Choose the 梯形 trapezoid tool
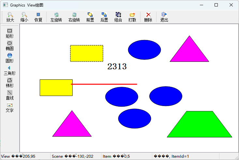239x160 pixels. [10, 83]
